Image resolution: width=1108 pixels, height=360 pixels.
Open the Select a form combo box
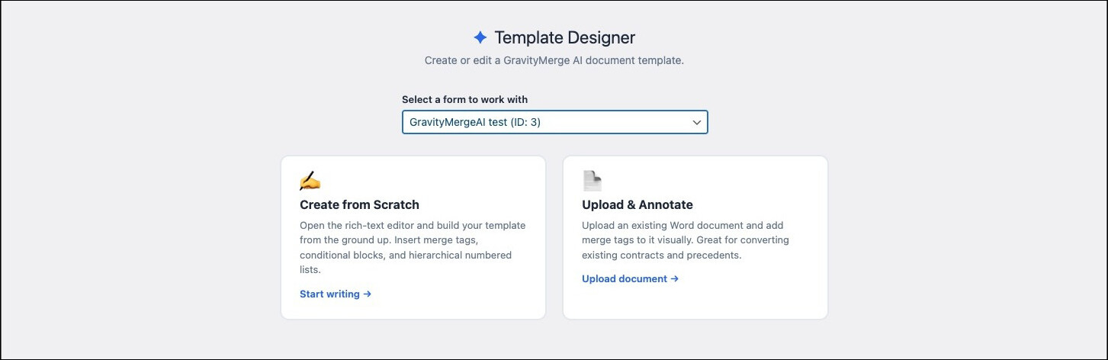[x=554, y=122]
